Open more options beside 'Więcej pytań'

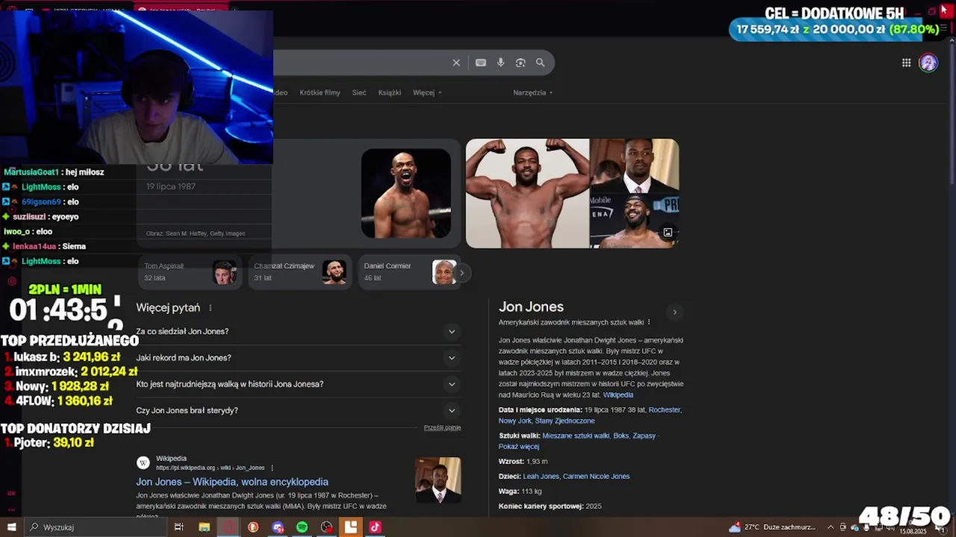pos(211,308)
